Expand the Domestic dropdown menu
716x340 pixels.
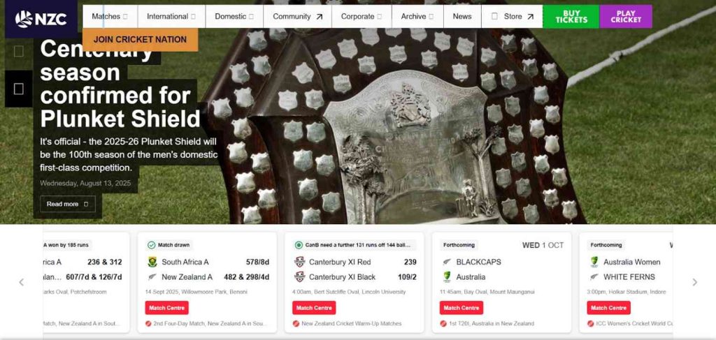(234, 17)
